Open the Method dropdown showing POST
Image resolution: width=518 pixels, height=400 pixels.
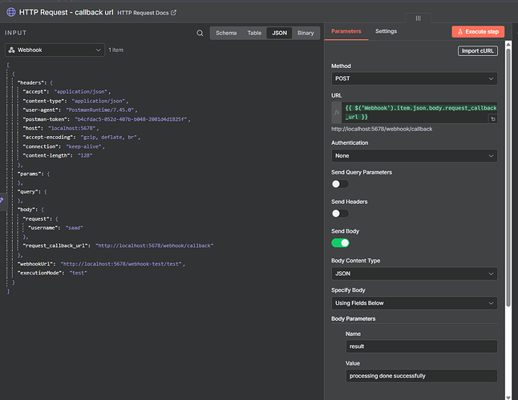(x=414, y=78)
